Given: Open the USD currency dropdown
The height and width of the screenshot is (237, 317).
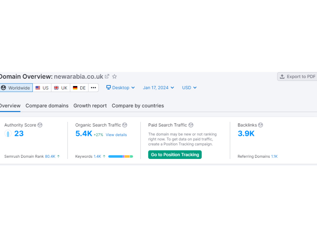Looking at the screenshot, I should point(189,88).
